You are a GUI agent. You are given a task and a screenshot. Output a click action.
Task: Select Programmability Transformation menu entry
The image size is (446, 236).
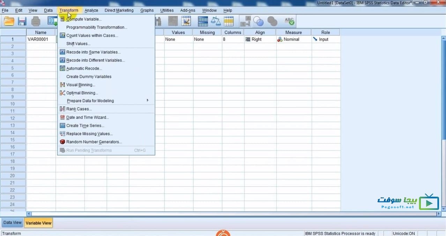[106, 27]
